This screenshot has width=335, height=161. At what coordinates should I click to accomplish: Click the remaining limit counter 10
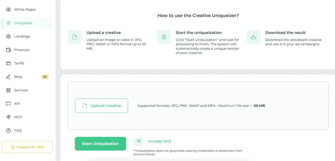[x=139, y=141]
